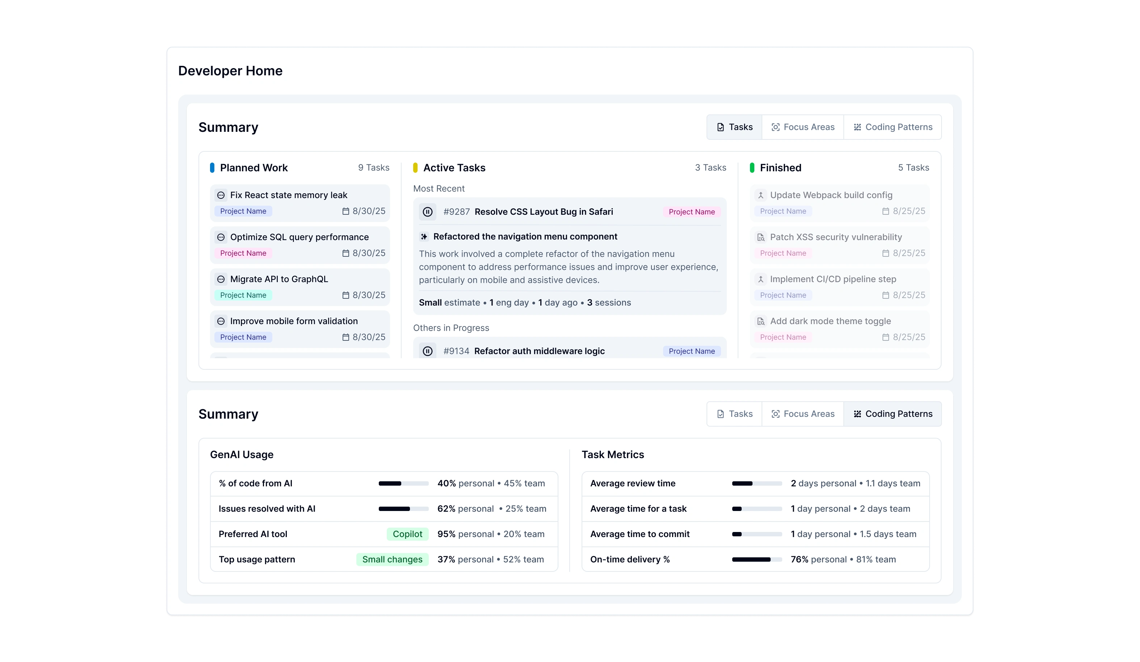1140x662 pixels.
Task: Switch to the Focus Areas tab in top Summary
Action: 803,127
